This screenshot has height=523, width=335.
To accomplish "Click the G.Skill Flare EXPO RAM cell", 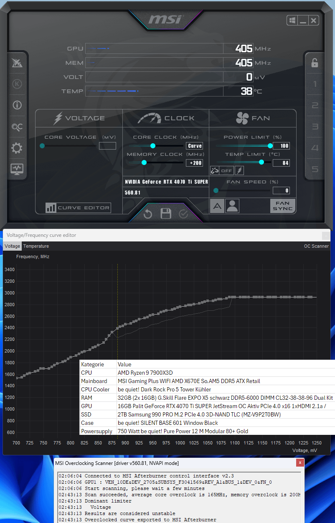I will pos(226,398).
